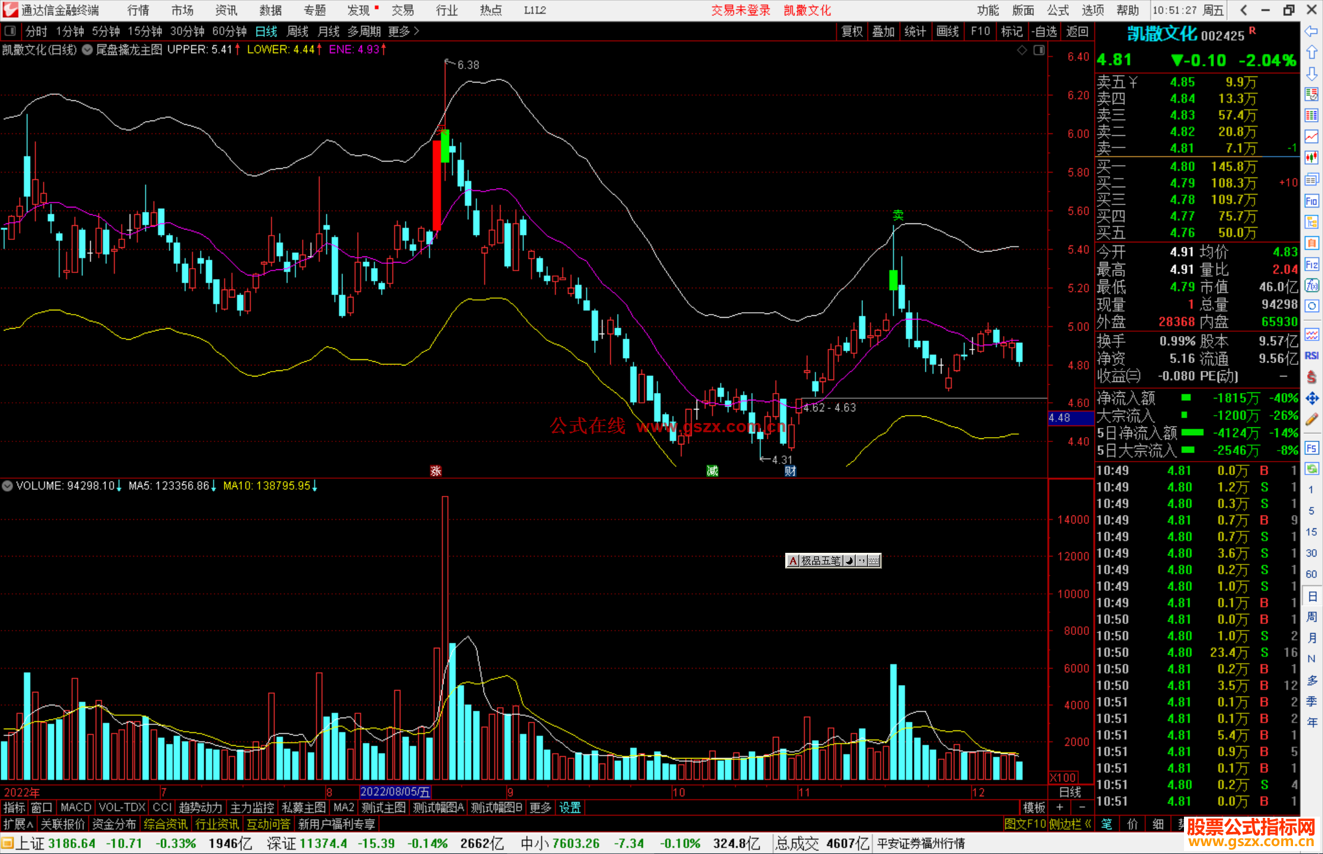Switch to the 周线 weekly period tab

tap(298, 31)
